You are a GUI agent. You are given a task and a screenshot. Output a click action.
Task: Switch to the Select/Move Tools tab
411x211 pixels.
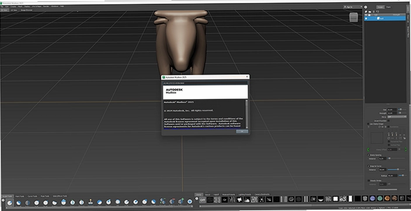[60, 196]
